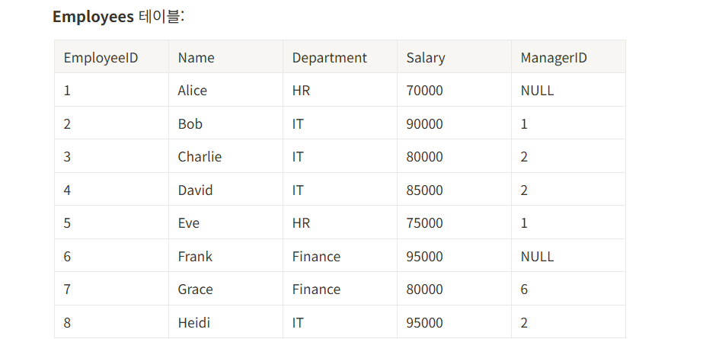
Task: Click the 75000 salary cell
Action: pos(424,223)
